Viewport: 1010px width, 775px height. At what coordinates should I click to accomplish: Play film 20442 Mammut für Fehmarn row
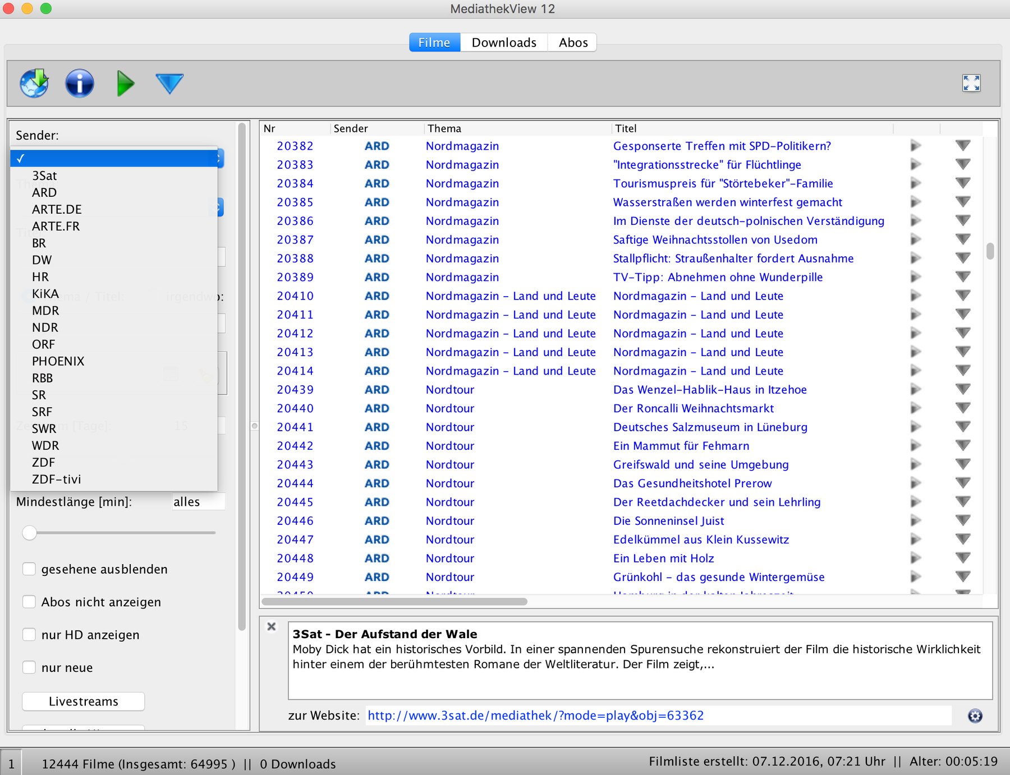pos(915,446)
